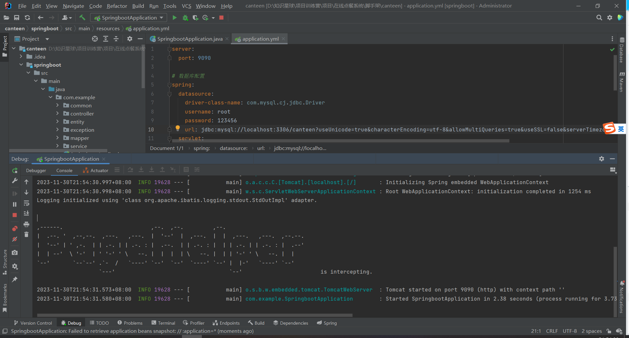Screen dimensions: 629x338
Task: Collapse the springboot module node
Action: pos(21,65)
